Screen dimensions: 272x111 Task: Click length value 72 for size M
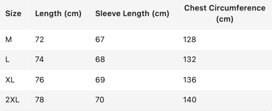pos(39,40)
